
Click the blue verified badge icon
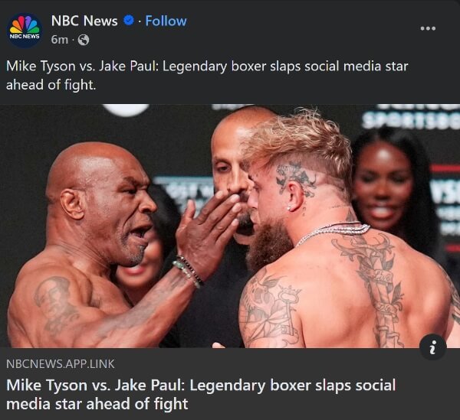point(129,21)
